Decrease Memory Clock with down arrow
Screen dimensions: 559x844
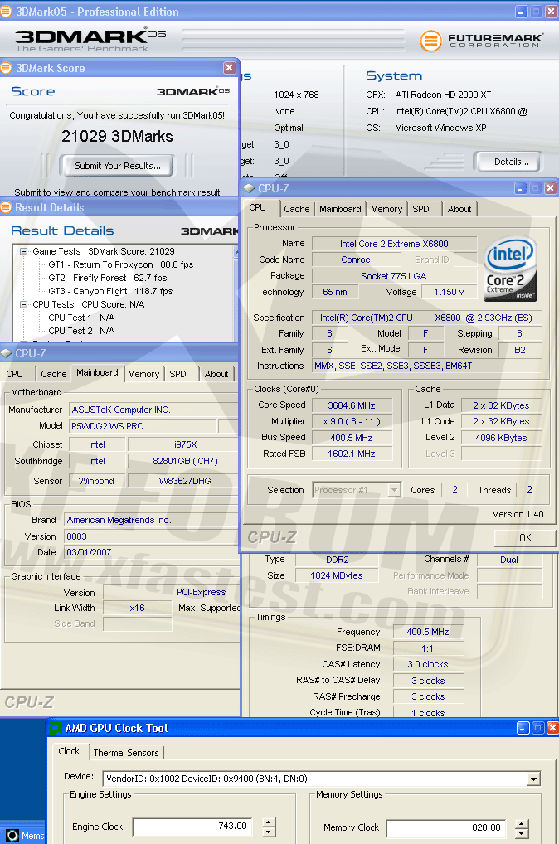(522, 833)
